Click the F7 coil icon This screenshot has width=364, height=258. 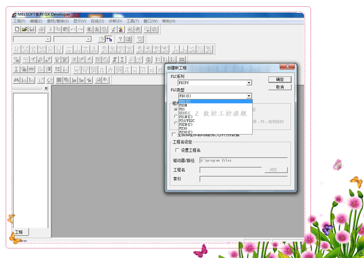point(50,49)
